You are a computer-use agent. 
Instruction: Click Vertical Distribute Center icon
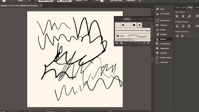(x=183, y=26)
